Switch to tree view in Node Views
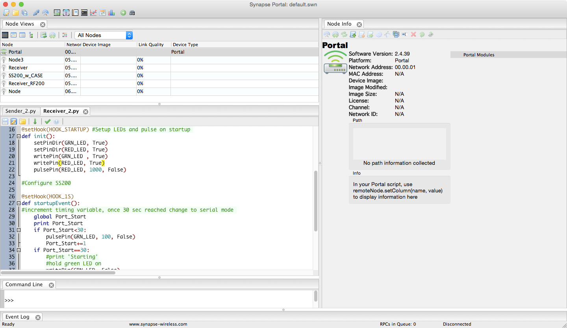Screen dimensions: 567x328 point(31,35)
